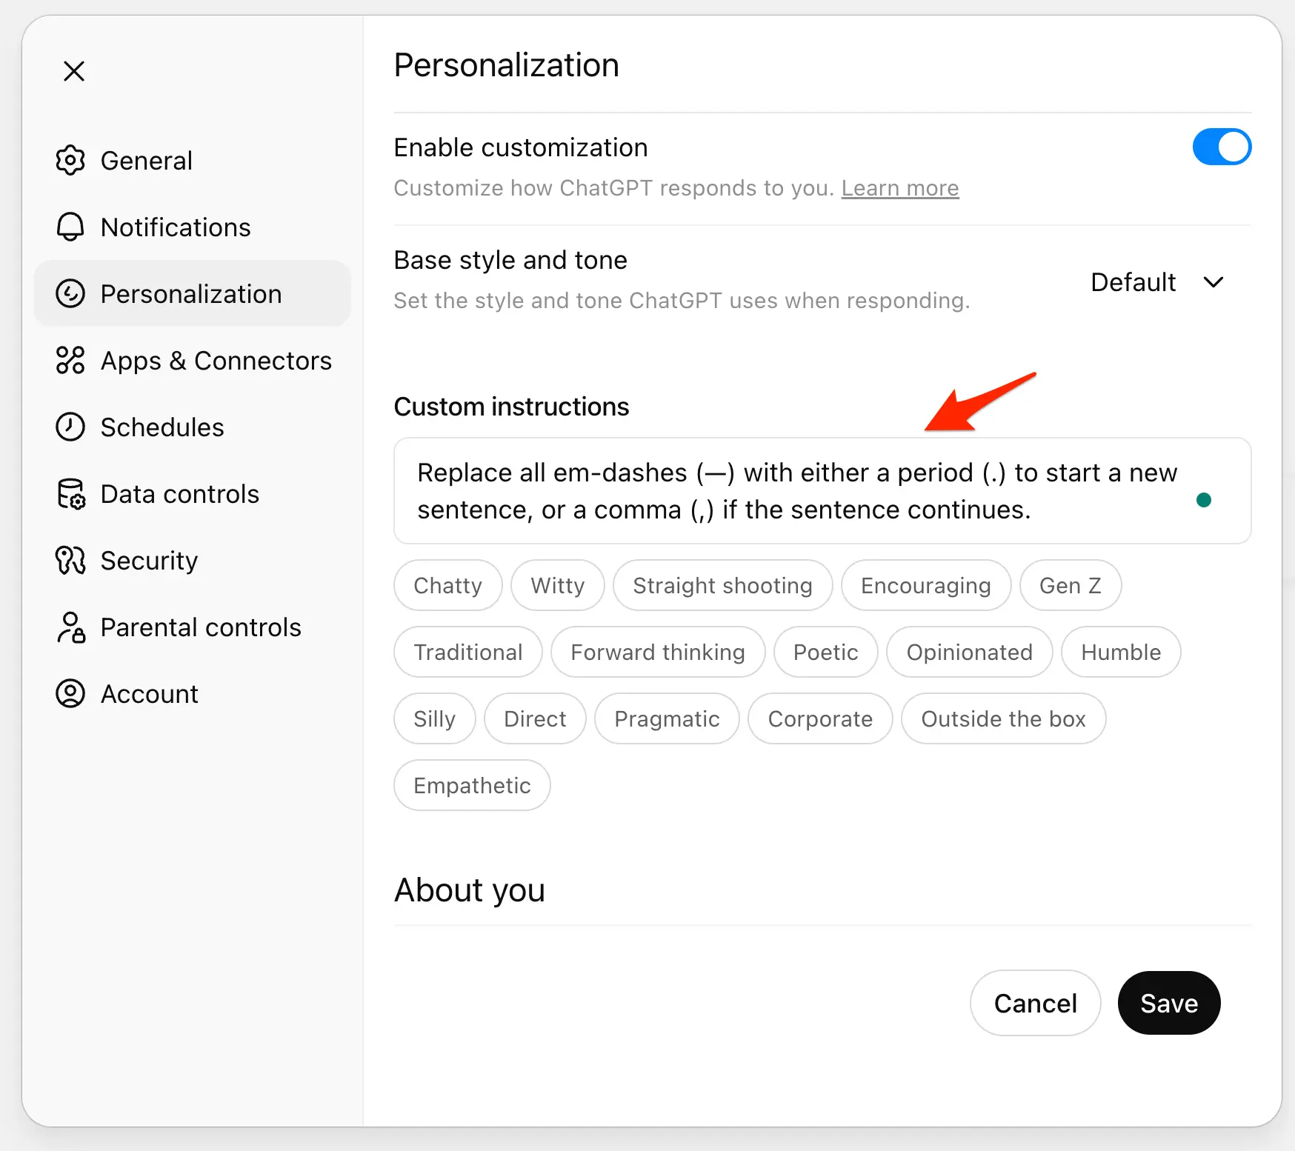Screen dimensions: 1295x1151
Task: Select the Gen Z style chip
Action: (1070, 585)
